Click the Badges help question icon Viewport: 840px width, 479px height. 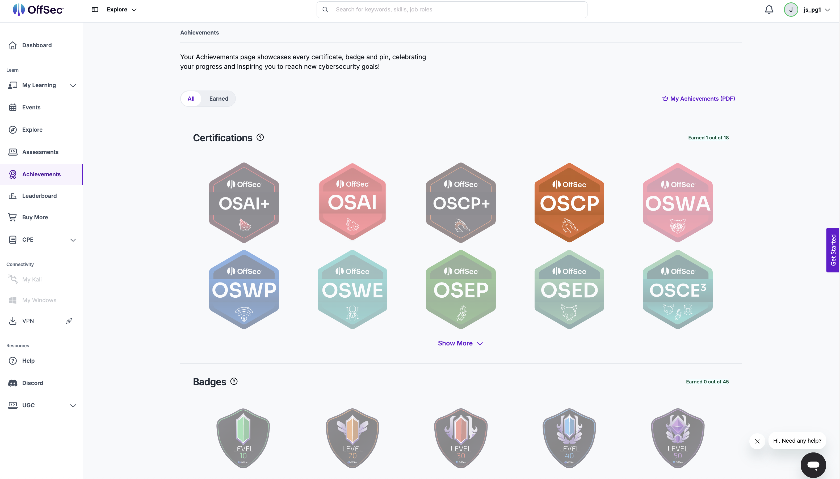coord(234,381)
